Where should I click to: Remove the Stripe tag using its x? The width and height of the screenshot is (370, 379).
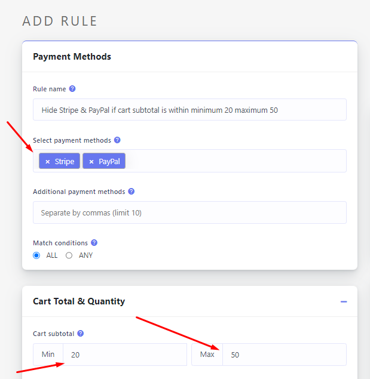[48, 162]
